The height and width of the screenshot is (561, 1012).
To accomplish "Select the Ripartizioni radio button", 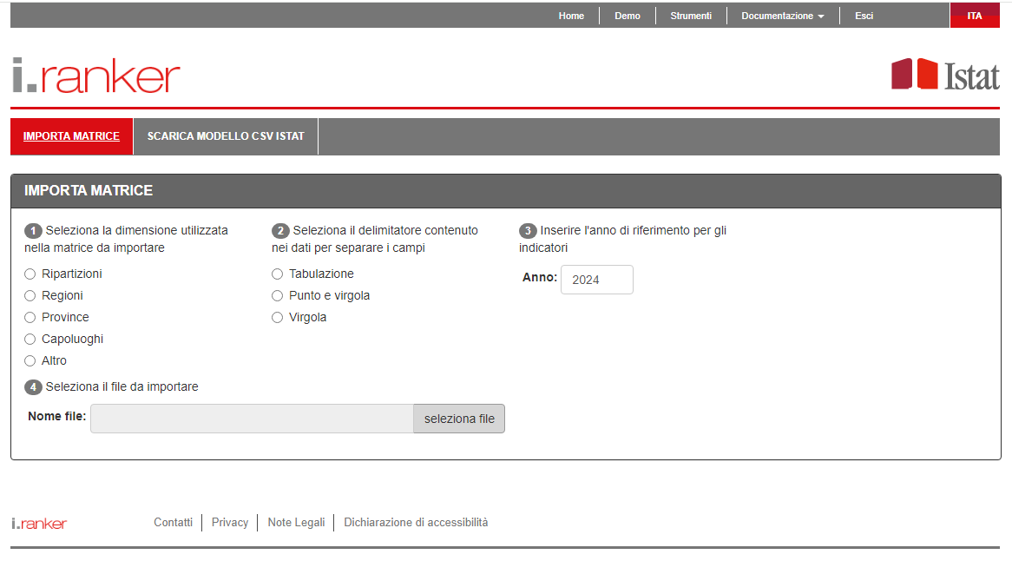I will click(30, 274).
